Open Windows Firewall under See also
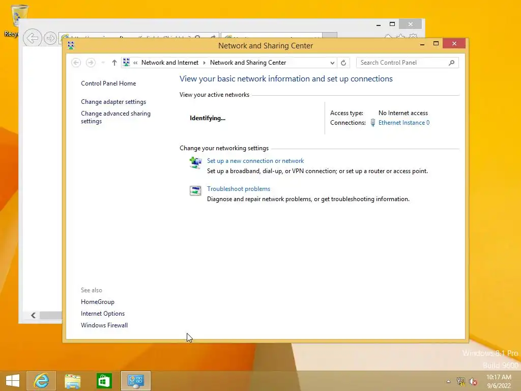Viewport: 521px width, 391px height. pyautogui.click(x=104, y=325)
